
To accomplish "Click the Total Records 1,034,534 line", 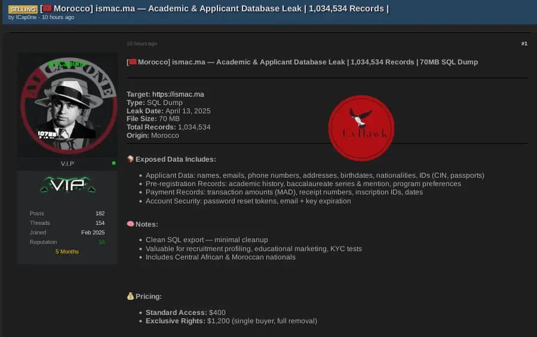I will [168, 127].
